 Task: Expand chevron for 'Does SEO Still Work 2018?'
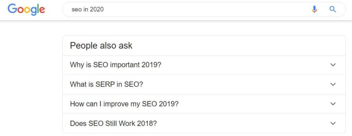coord(333,123)
